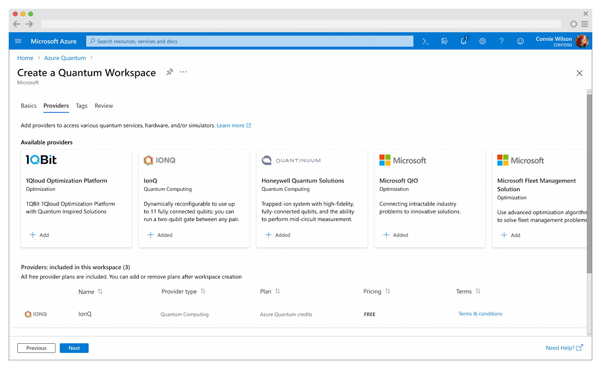The width and height of the screenshot is (601, 369).
Task: Toggle sorting on the Provider type column
Action: [204, 291]
